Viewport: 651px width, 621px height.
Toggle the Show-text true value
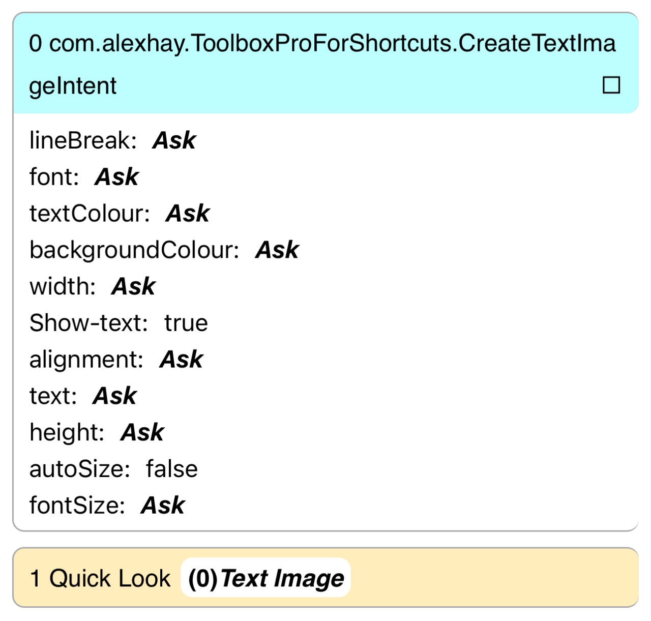coord(186,323)
